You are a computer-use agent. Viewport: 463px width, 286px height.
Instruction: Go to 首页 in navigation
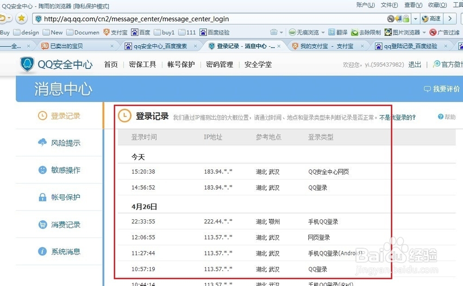point(111,64)
